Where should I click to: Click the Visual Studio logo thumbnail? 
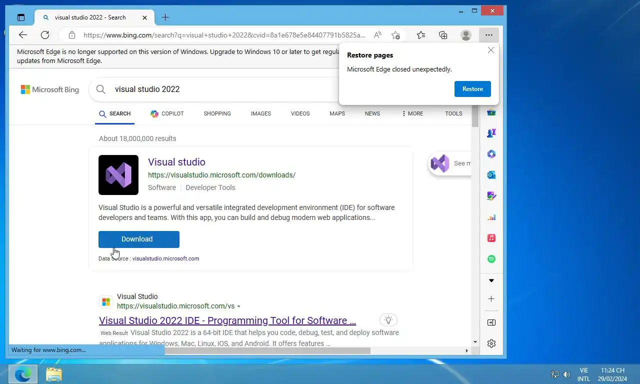(118, 175)
